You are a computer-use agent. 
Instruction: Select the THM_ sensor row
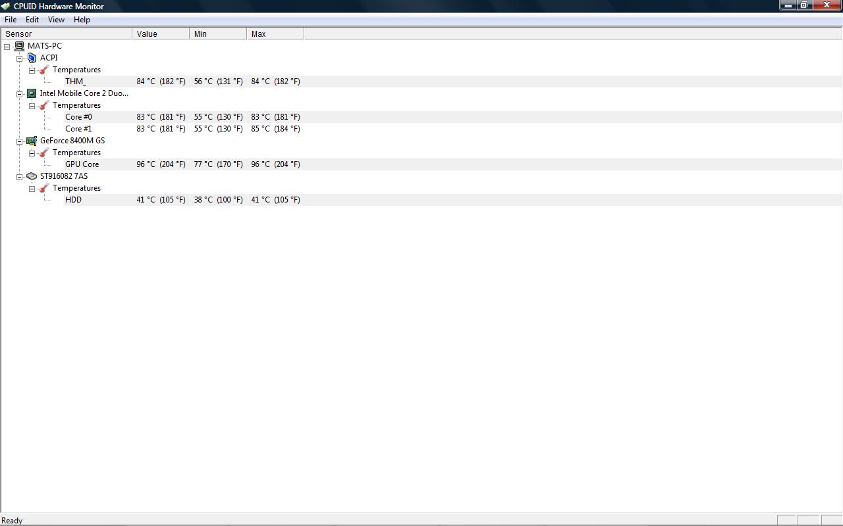(453, 82)
